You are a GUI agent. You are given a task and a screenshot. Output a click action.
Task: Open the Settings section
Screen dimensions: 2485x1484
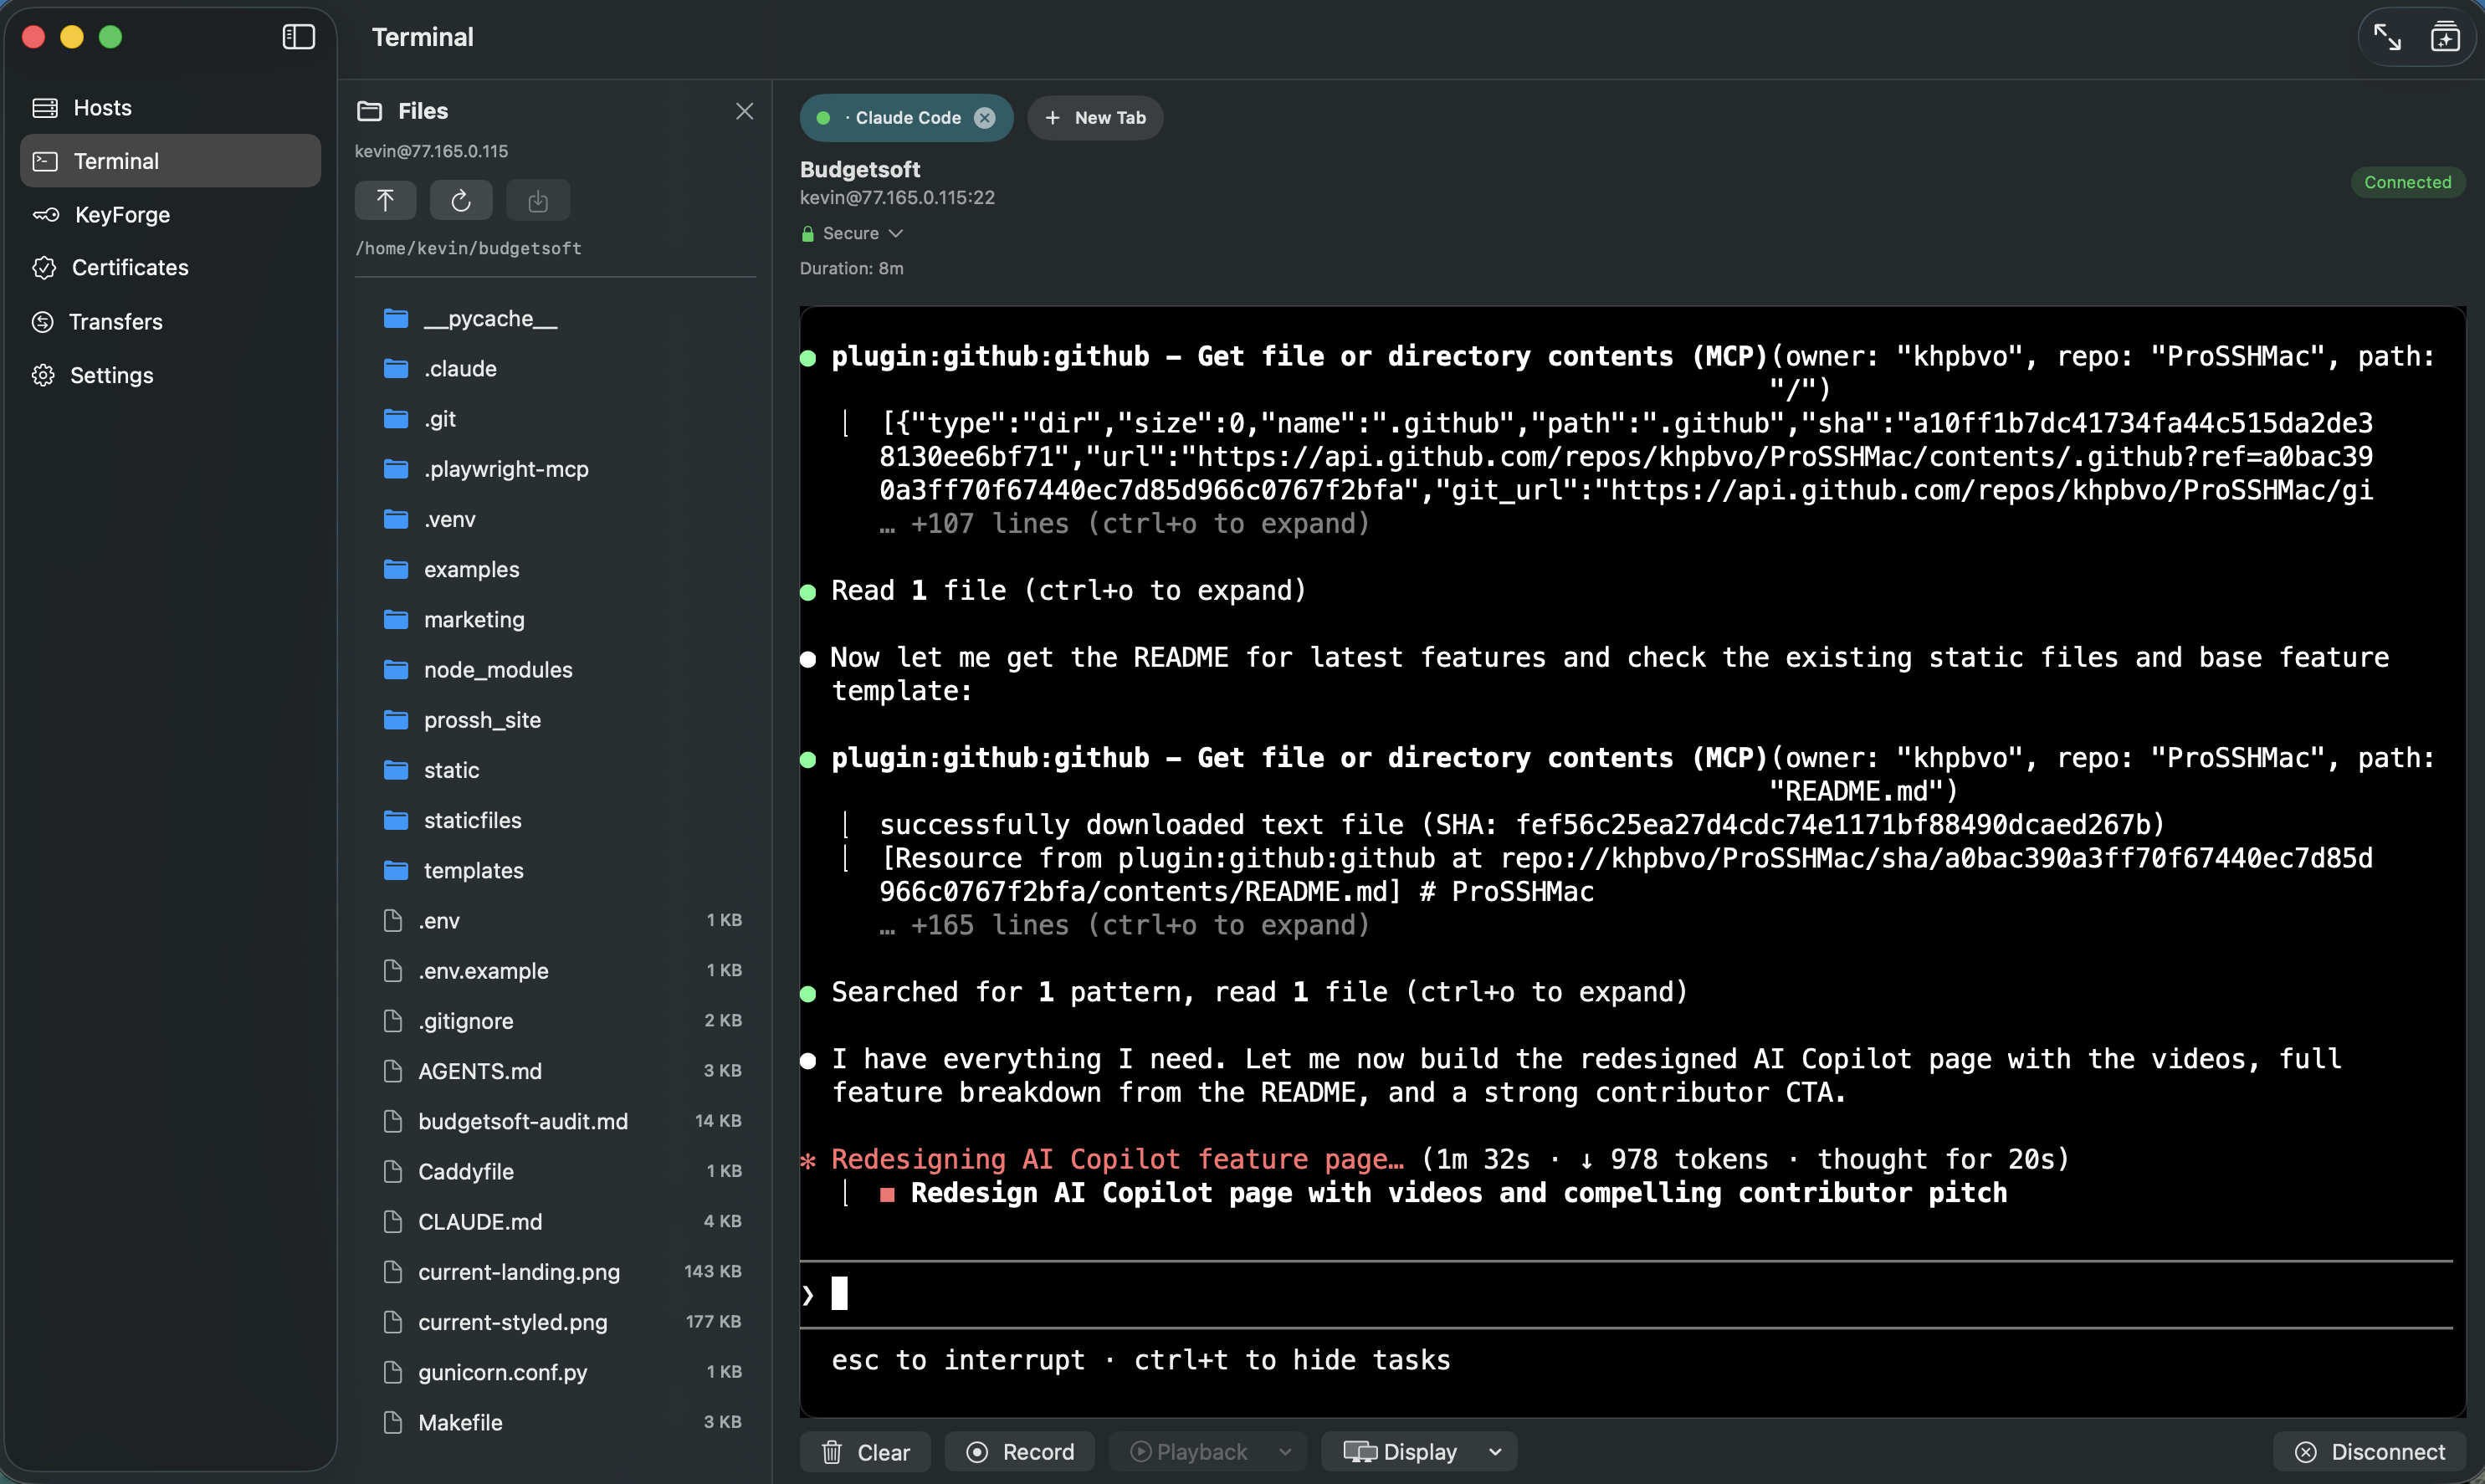tap(111, 375)
